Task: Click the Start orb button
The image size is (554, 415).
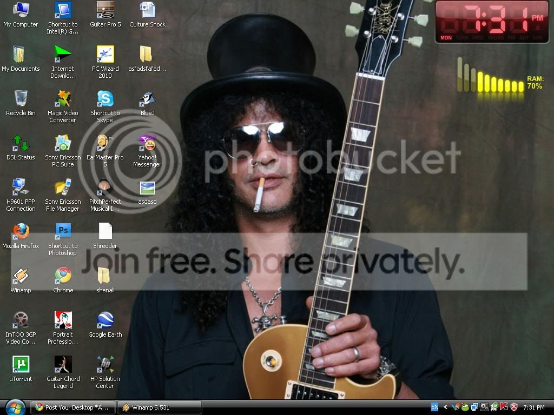Action: pos(15,407)
